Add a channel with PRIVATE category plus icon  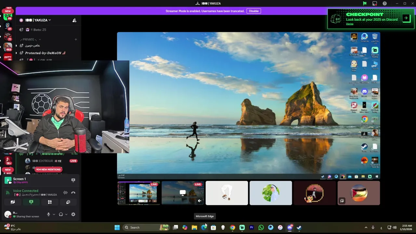click(76, 39)
